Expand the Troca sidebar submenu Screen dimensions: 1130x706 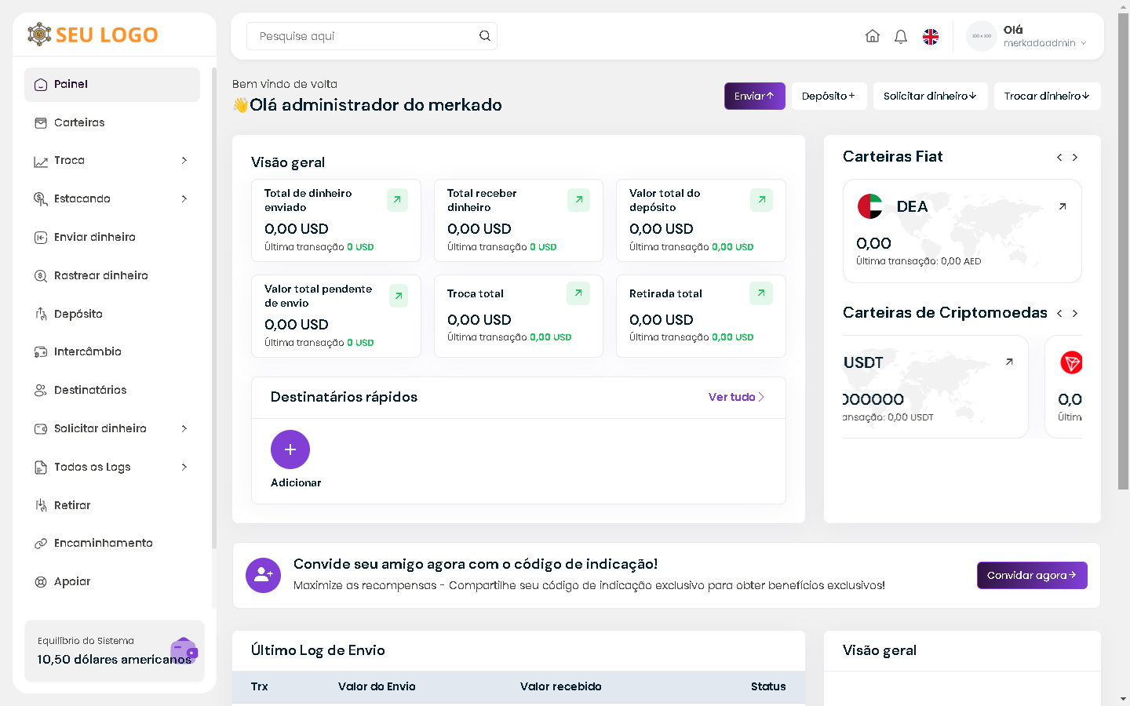tap(184, 161)
